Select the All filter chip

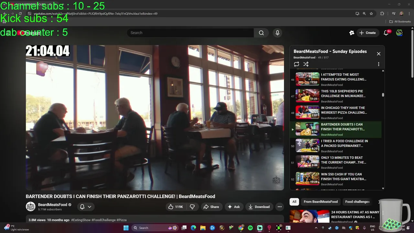(x=294, y=202)
